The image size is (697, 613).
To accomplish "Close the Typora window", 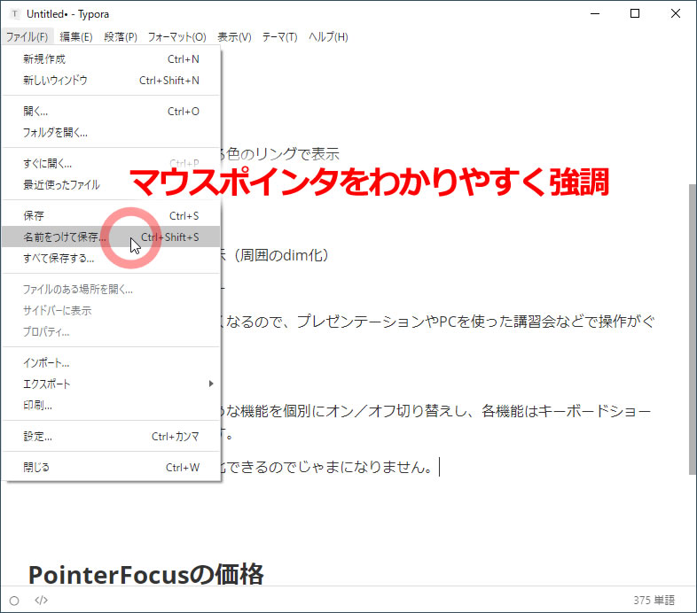I will (x=675, y=14).
